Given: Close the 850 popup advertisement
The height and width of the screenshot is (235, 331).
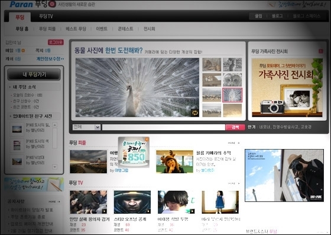Looking at the screenshot, I should pyautogui.click(x=147, y=139).
